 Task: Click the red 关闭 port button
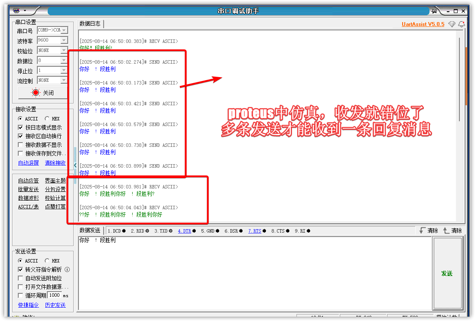tap(43, 93)
